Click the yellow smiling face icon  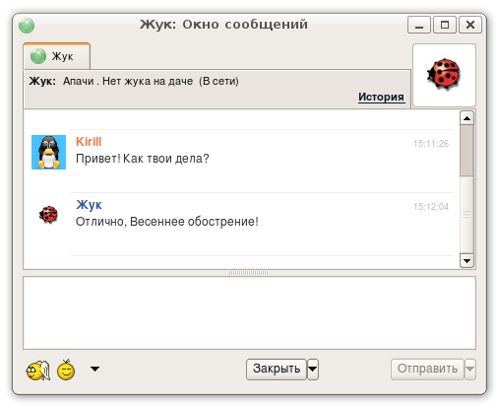click(66, 370)
